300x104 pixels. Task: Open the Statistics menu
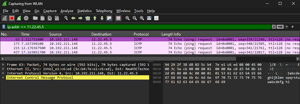pyautogui.click(x=84, y=11)
